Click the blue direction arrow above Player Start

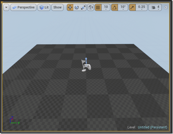[x=86, y=60]
